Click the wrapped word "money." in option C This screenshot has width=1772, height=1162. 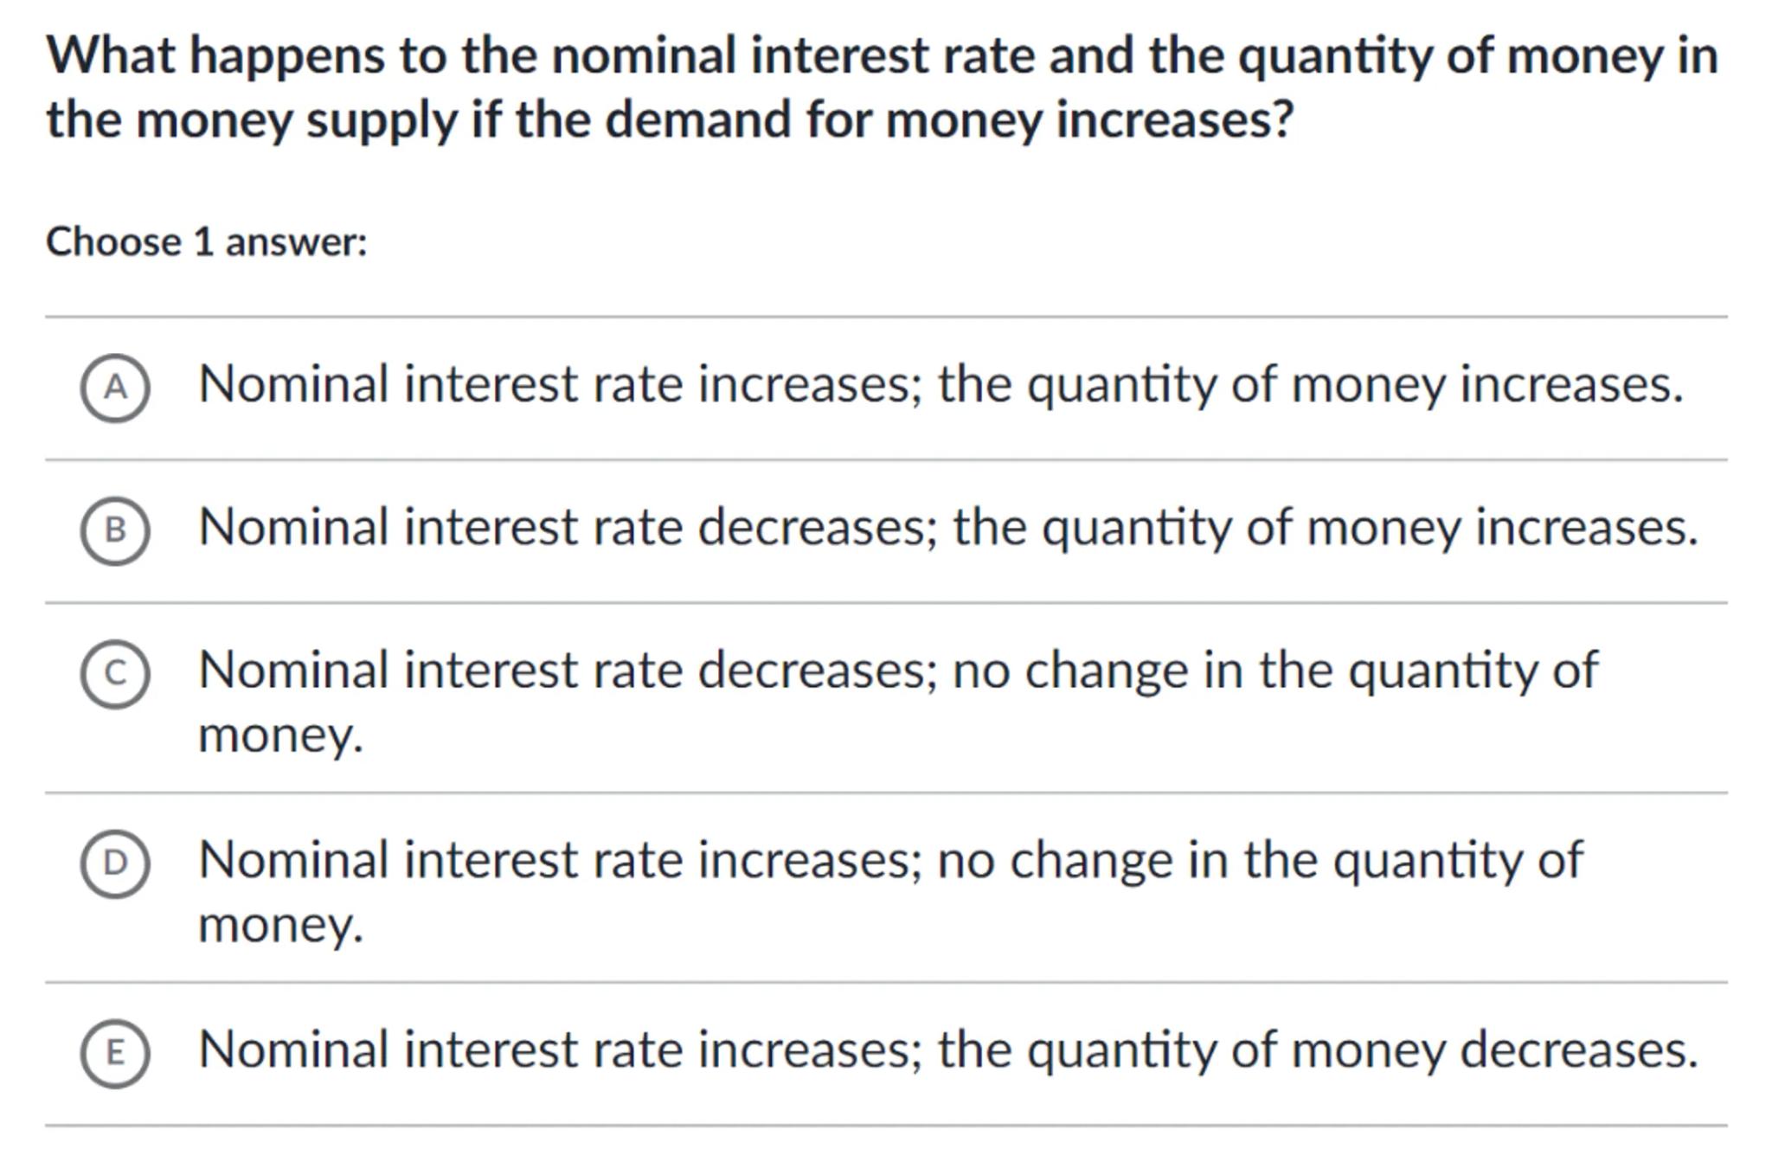[280, 735]
